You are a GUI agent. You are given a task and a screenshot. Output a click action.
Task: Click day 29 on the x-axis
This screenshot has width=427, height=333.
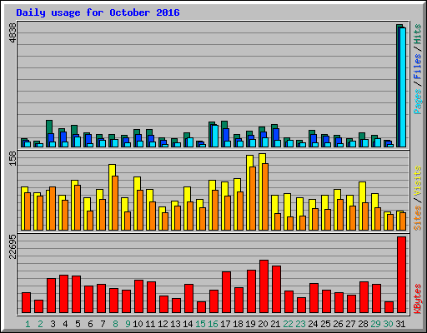click(375, 324)
